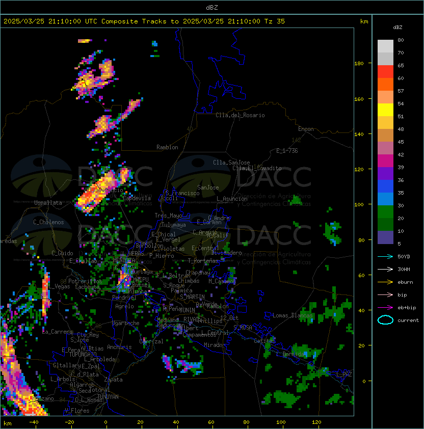This screenshot has height=429, width=424.
Task: Click the Ramblon label below Cita.del_Rosario
Action: pos(167,147)
